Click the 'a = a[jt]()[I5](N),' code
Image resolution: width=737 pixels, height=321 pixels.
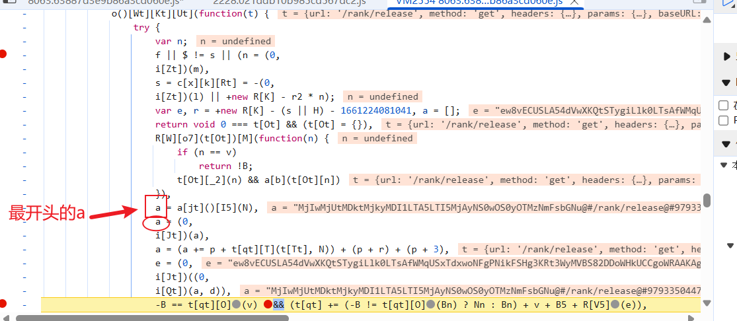click(208, 208)
